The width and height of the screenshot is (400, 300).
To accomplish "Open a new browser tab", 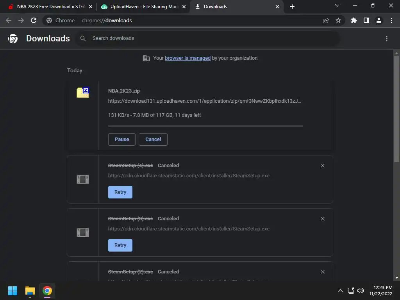I will coord(292,7).
